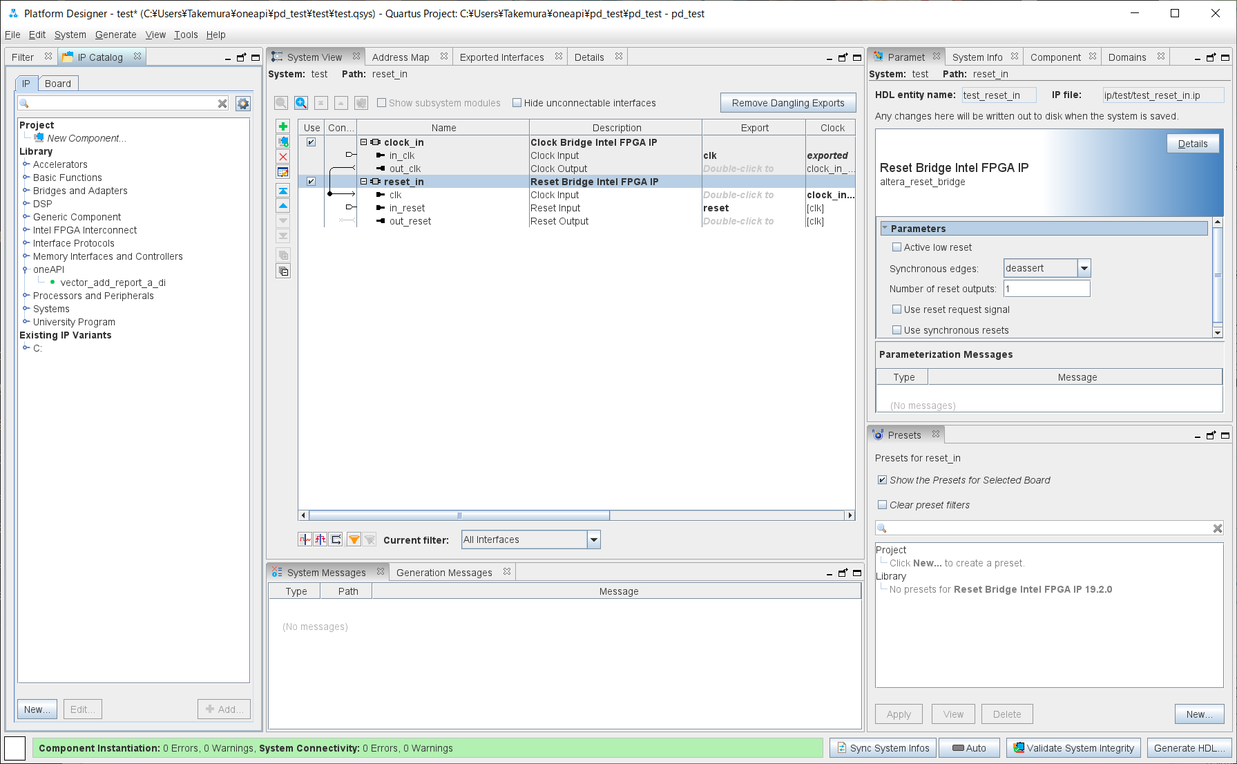Viewport: 1237px width, 764px height.
Task: Click the Number of reset outputs field
Action: tap(1047, 289)
